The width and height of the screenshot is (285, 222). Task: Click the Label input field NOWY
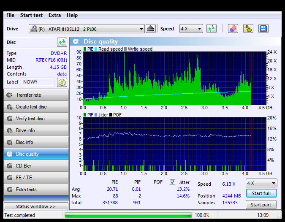click(x=38, y=82)
